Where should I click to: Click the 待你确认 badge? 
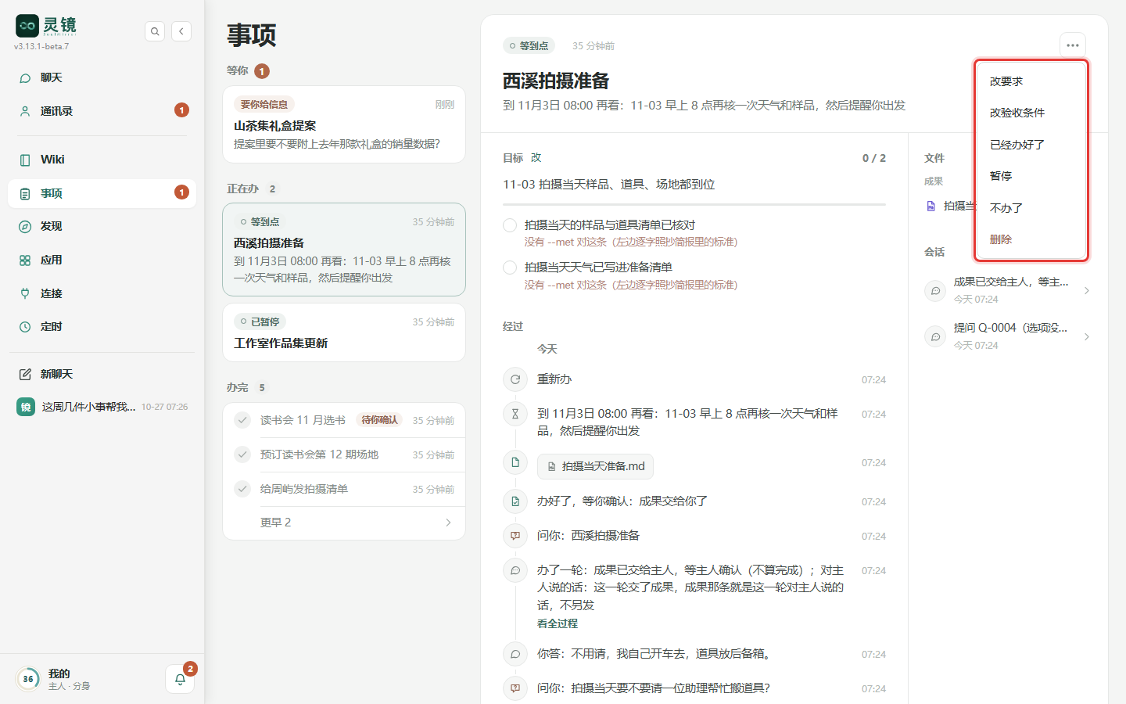[x=379, y=420]
